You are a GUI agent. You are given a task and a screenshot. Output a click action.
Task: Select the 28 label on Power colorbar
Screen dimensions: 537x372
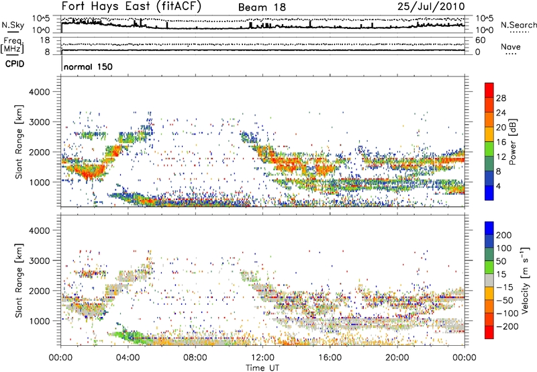[x=501, y=98]
